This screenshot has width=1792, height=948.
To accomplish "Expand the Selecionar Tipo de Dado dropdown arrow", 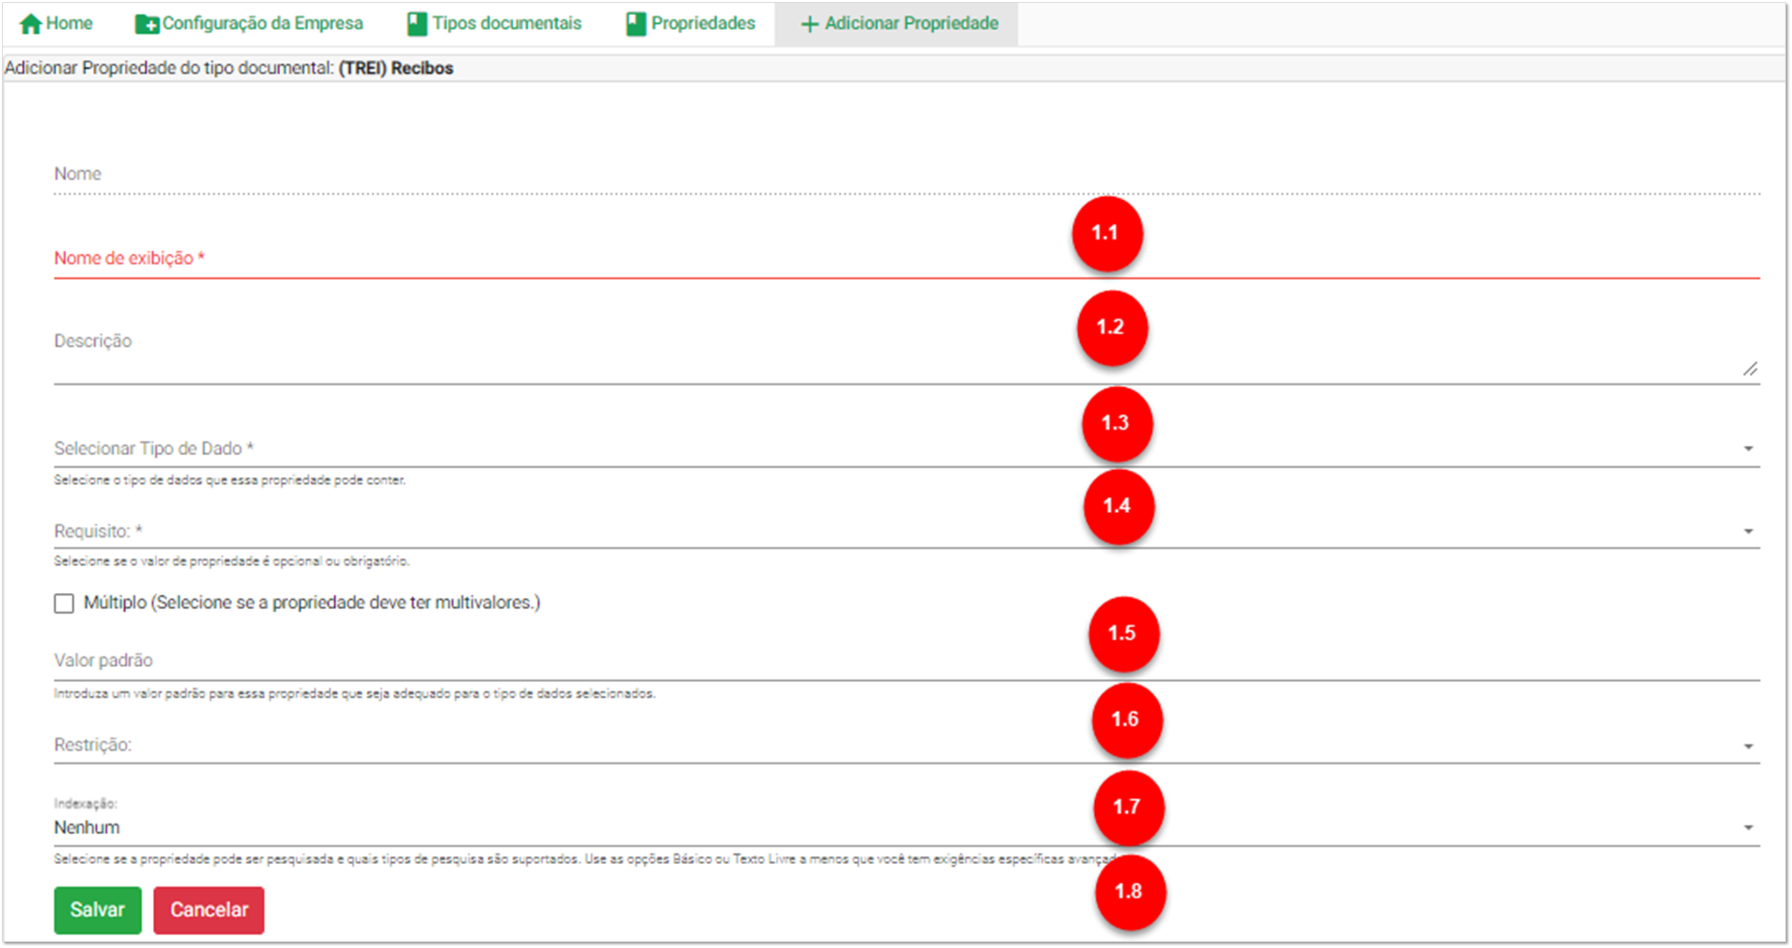I will pyautogui.click(x=1748, y=448).
